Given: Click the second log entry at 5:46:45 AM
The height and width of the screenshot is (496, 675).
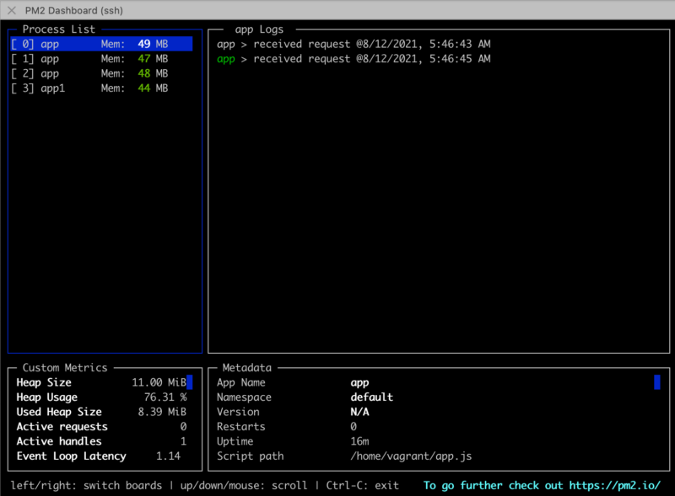Looking at the screenshot, I should tap(354, 59).
